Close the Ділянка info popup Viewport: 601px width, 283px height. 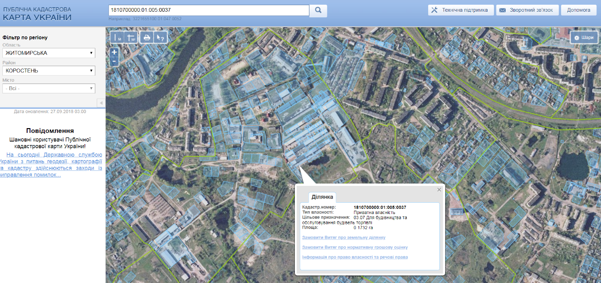pos(439,190)
